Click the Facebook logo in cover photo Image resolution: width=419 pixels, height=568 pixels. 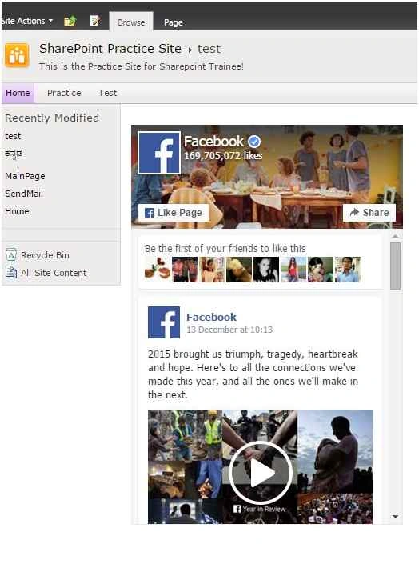[159, 153]
